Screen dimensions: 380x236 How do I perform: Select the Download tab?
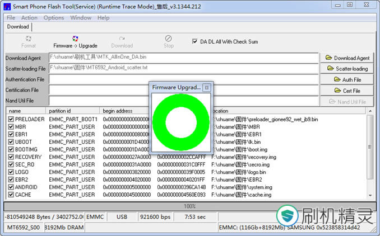pyautogui.click(x=18, y=26)
